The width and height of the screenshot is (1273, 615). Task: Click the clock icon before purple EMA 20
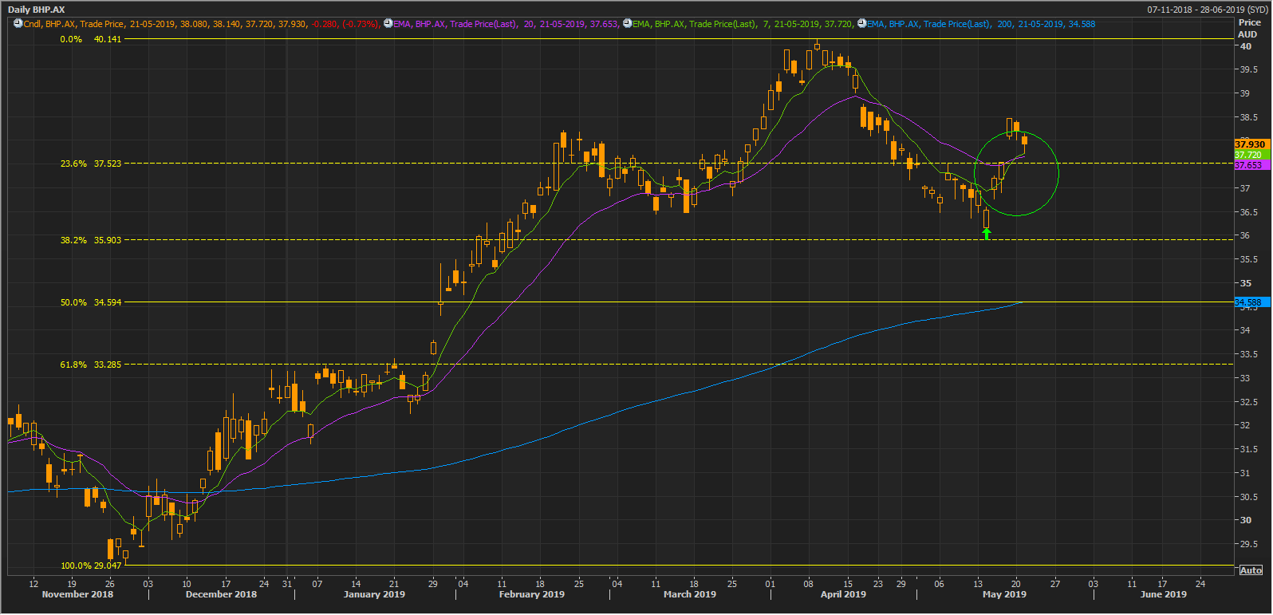pos(387,24)
